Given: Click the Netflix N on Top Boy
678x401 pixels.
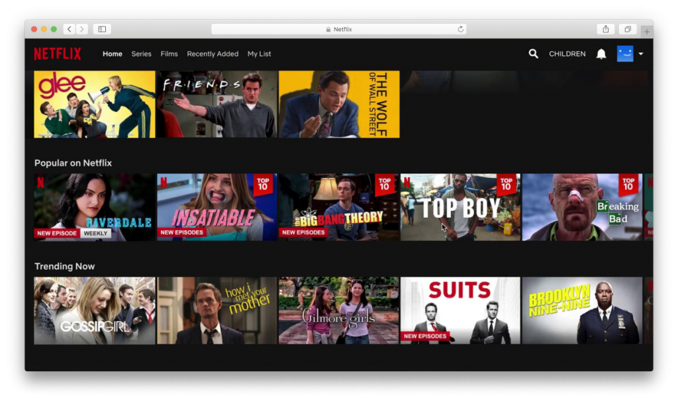Looking at the screenshot, I should 407,183.
